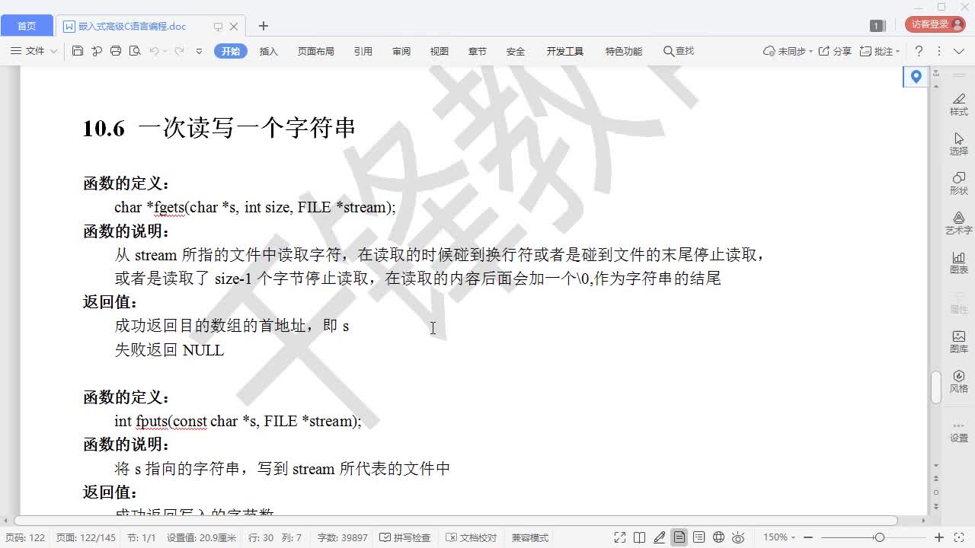Viewport: 975px width, 548px height.
Task: Open the 开发工具 developer tools tab
Action: pos(565,51)
